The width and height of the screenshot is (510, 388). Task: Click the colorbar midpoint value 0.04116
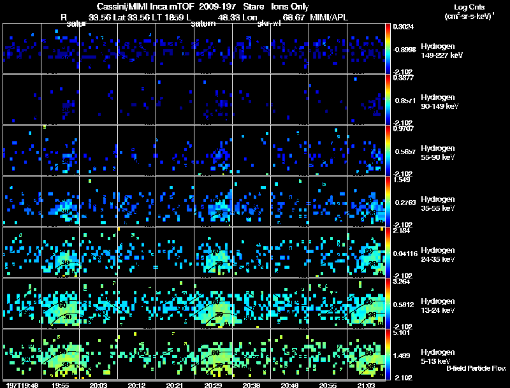click(405, 254)
